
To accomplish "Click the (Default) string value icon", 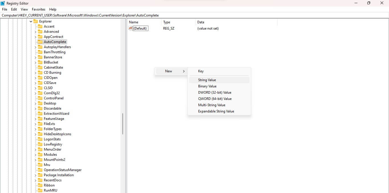I will pos(131,28).
